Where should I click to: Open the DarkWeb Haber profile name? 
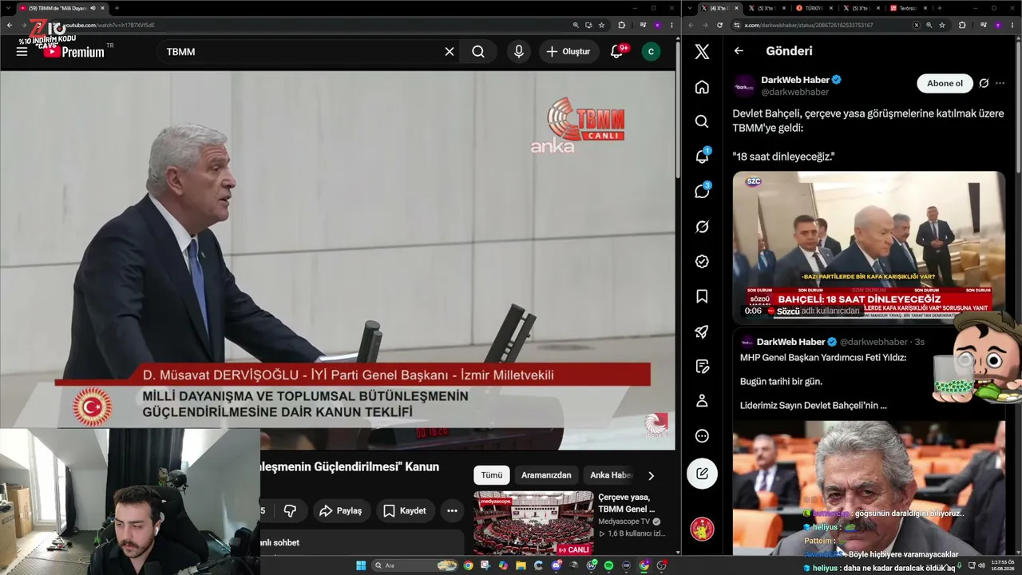795,80
